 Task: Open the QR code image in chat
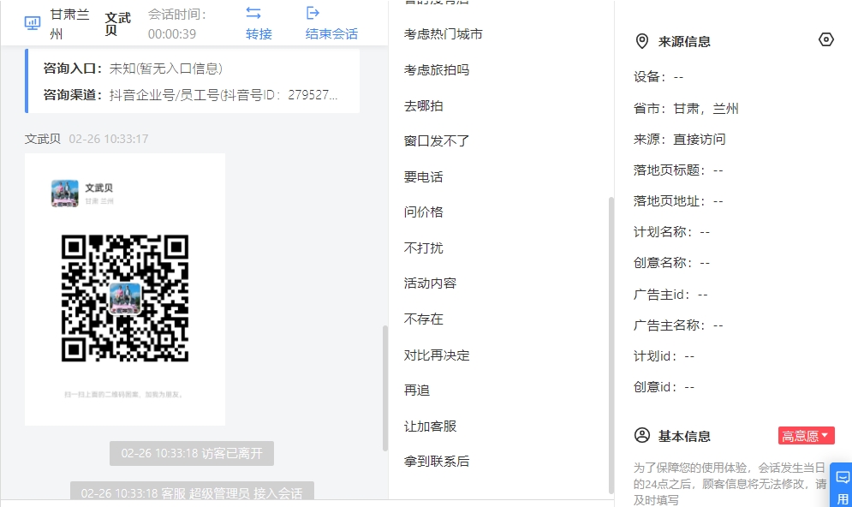point(125,298)
